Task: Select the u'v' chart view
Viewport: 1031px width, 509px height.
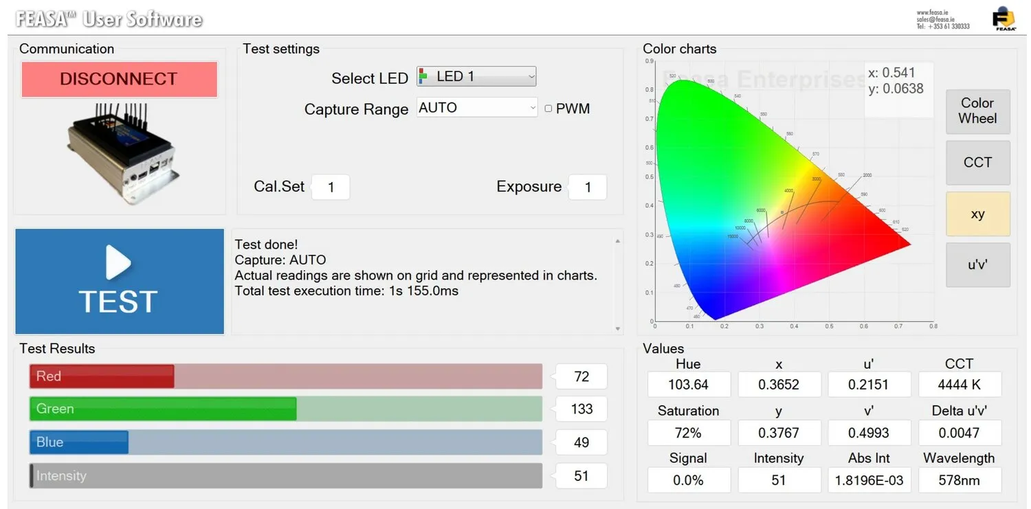Action: (x=977, y=264)
